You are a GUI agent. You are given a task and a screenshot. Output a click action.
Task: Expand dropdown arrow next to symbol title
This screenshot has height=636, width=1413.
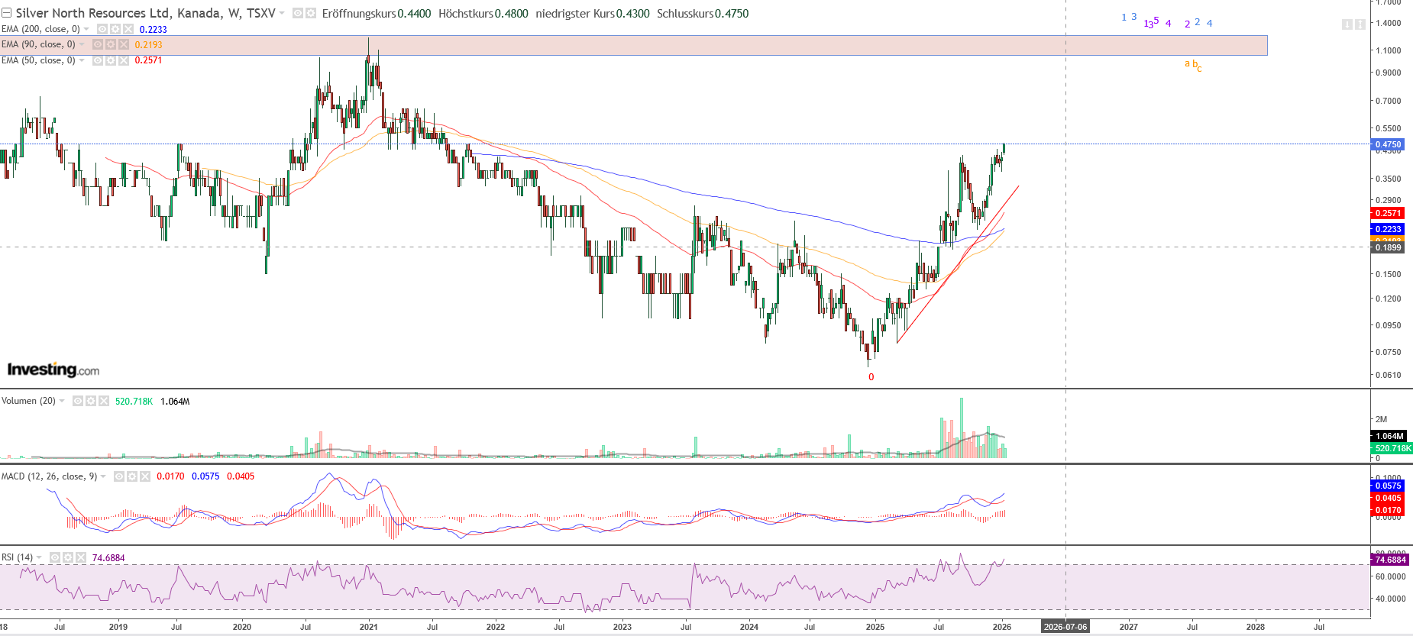282,14
